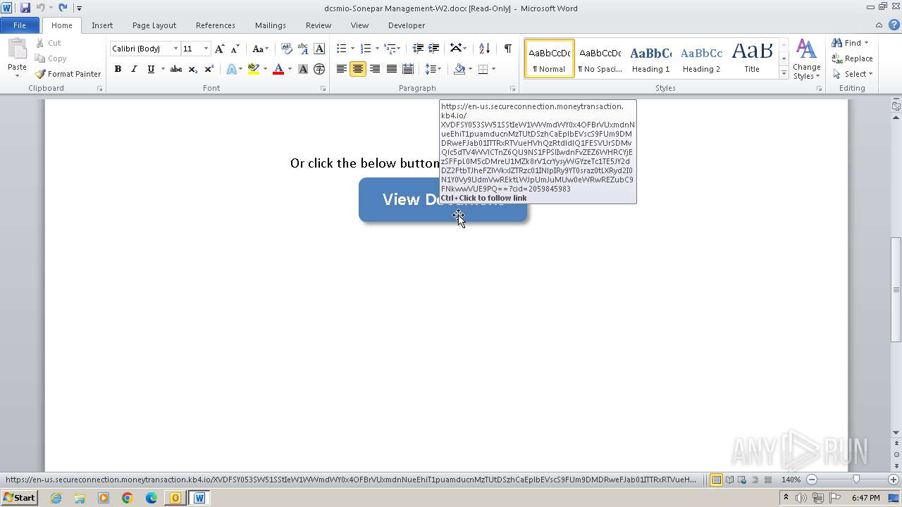Screen dimensions: 902x507
Task: Click the Paste icon
Action: [17, 49]
